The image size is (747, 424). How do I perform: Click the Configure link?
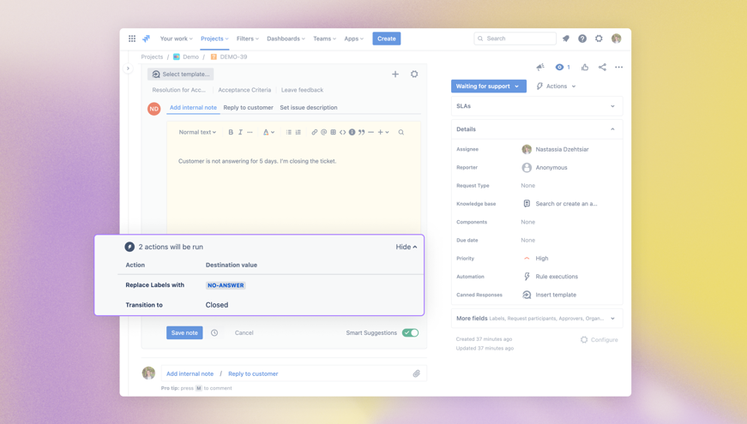(599, 340)
